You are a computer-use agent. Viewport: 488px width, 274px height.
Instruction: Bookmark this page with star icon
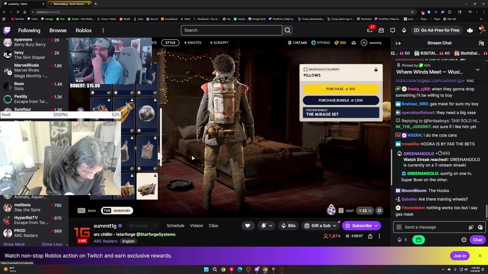[412, 12]
